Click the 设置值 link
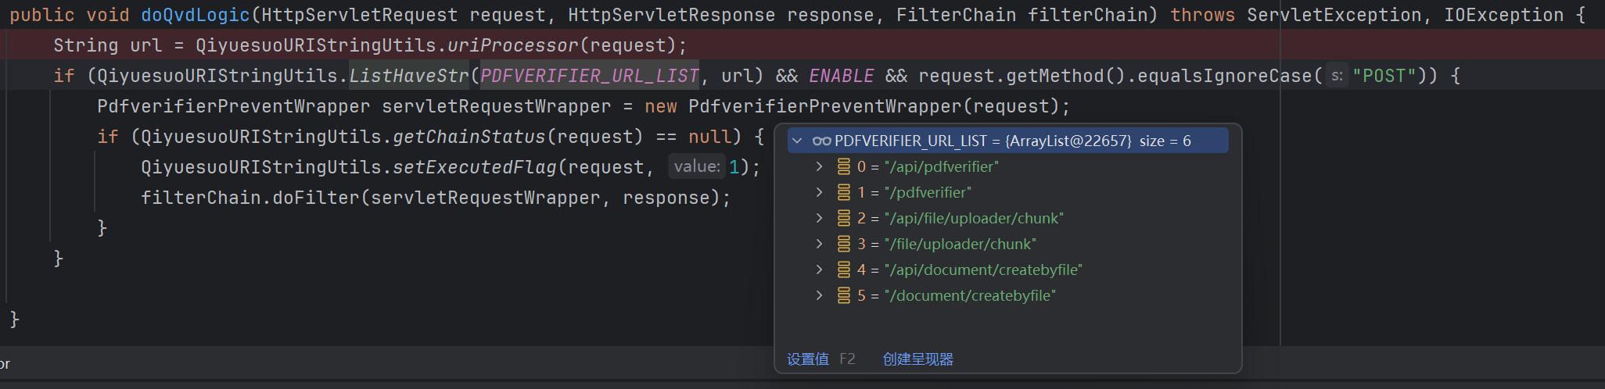1605x389 pixels. tap(807, 359)
